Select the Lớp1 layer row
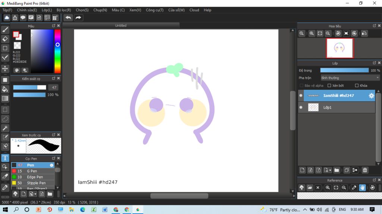 click(337, 107)
